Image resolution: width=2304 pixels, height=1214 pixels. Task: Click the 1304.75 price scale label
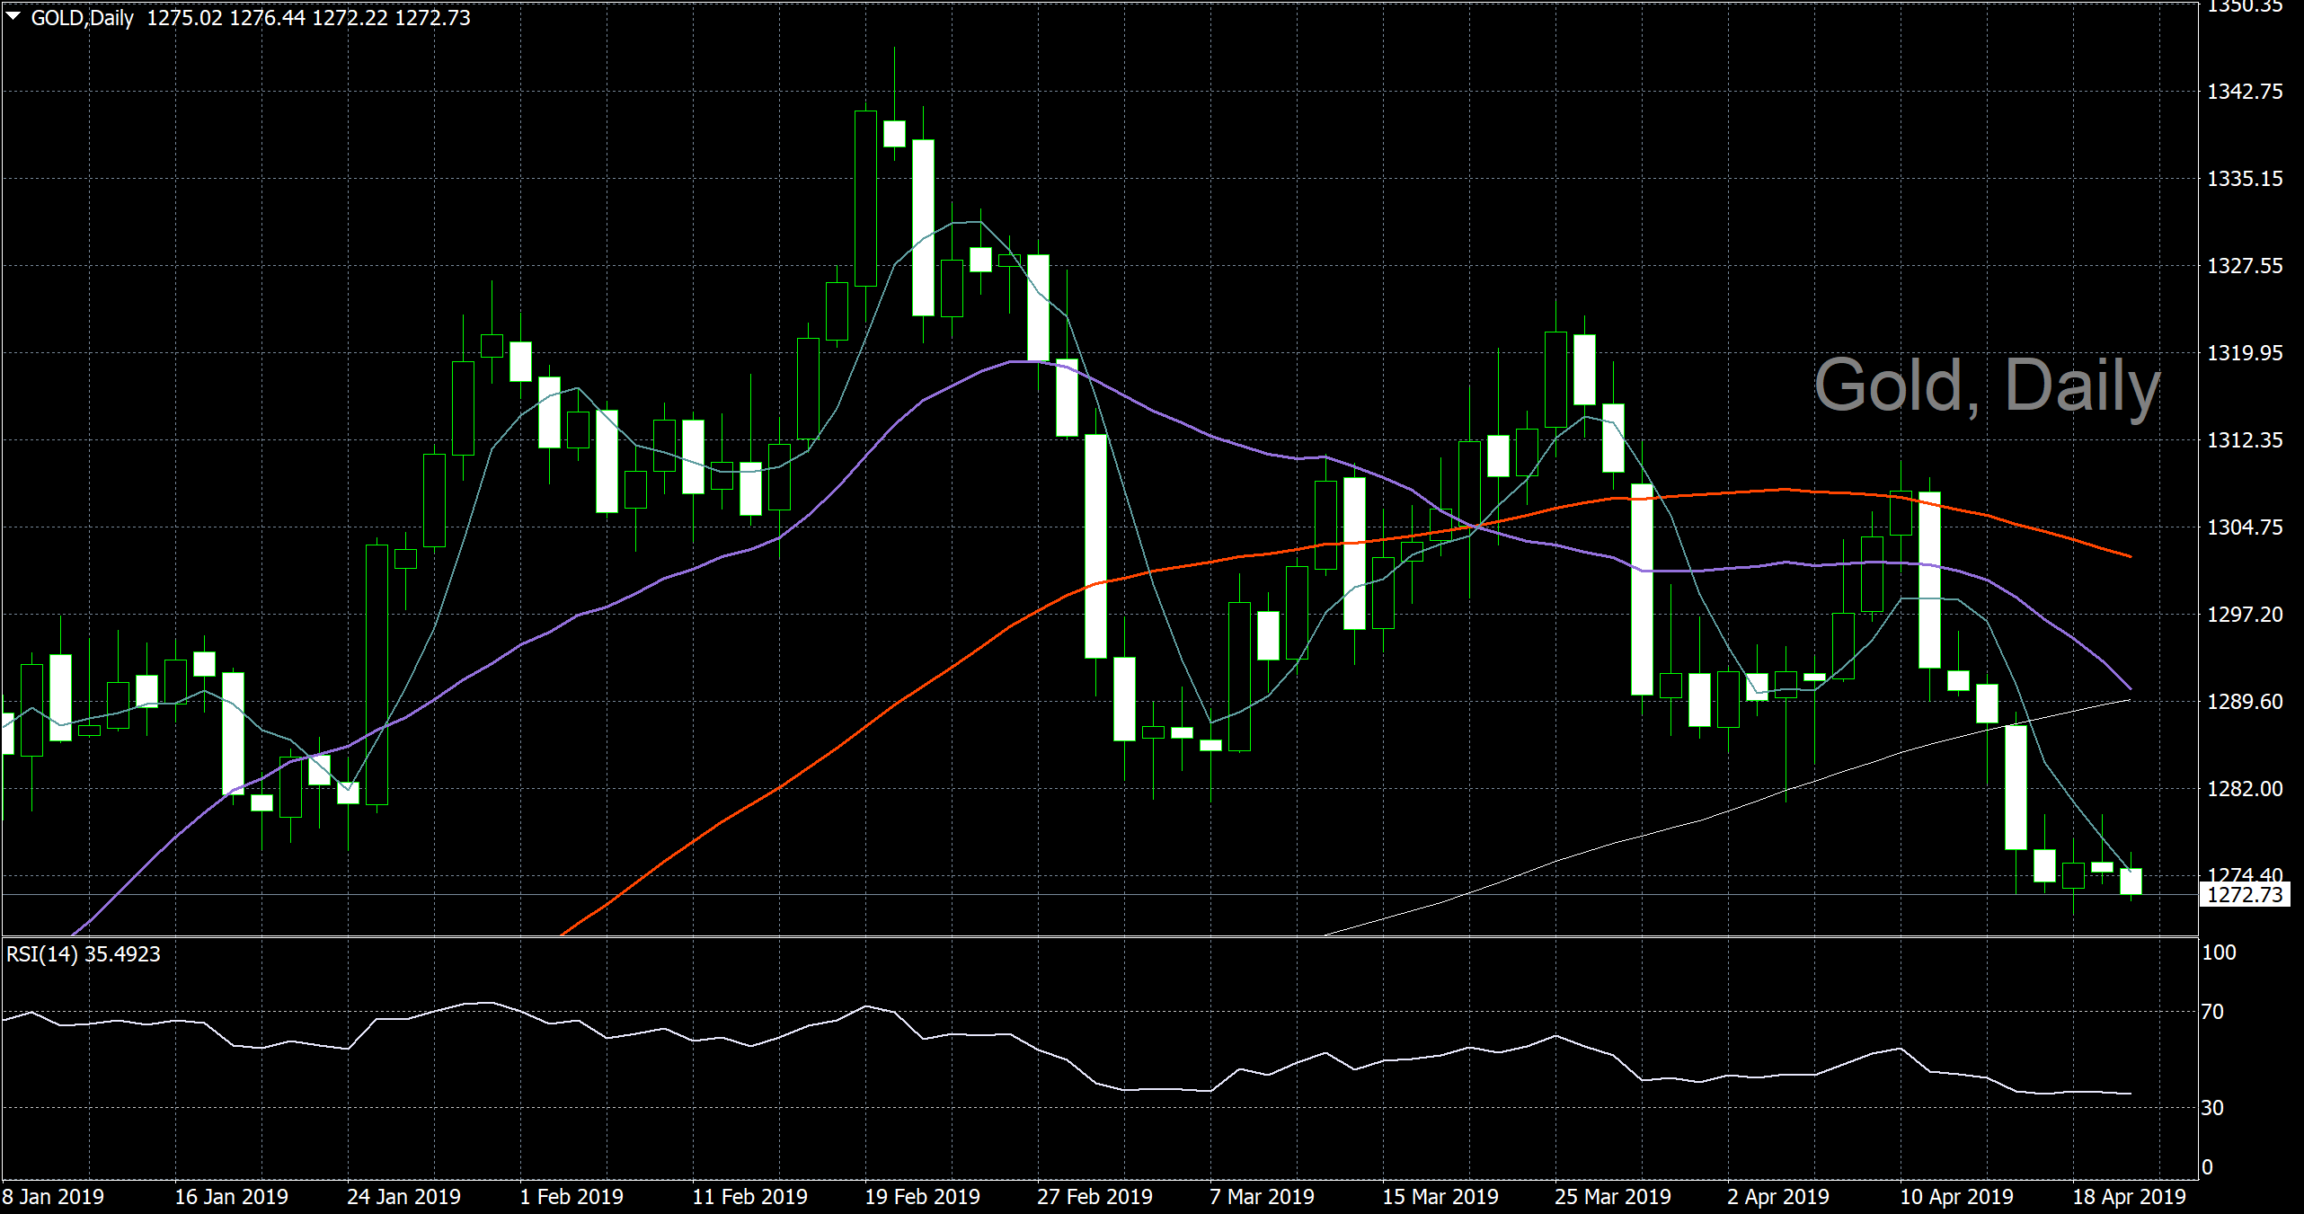2245,527
